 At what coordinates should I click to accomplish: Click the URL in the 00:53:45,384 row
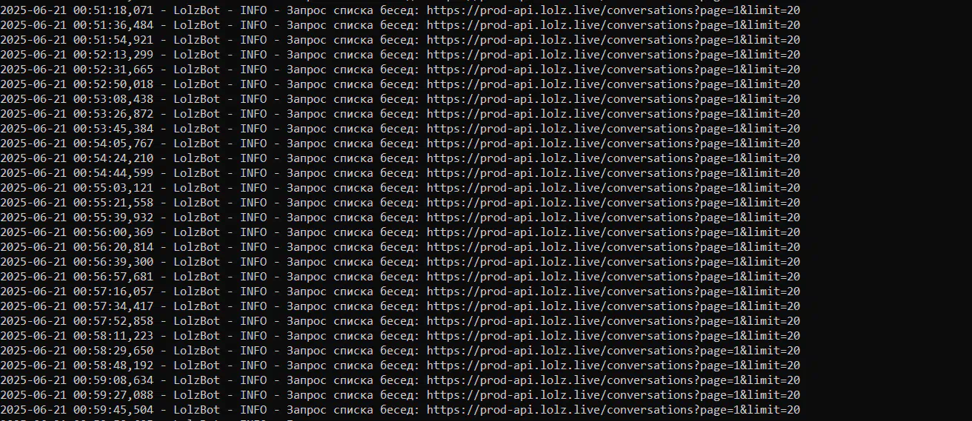pyautogui.click(x=613, y=129)
